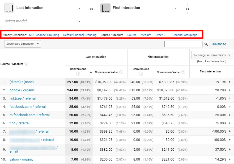Select MCF Channel Grouping dimension
Viewport: 234px width, 164px height.
coord(44,35)
